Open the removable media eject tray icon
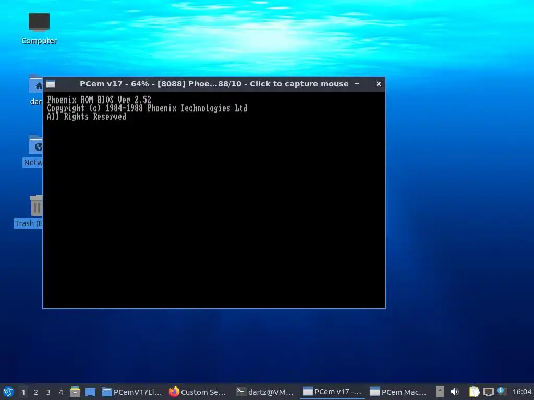 [440, 392]
